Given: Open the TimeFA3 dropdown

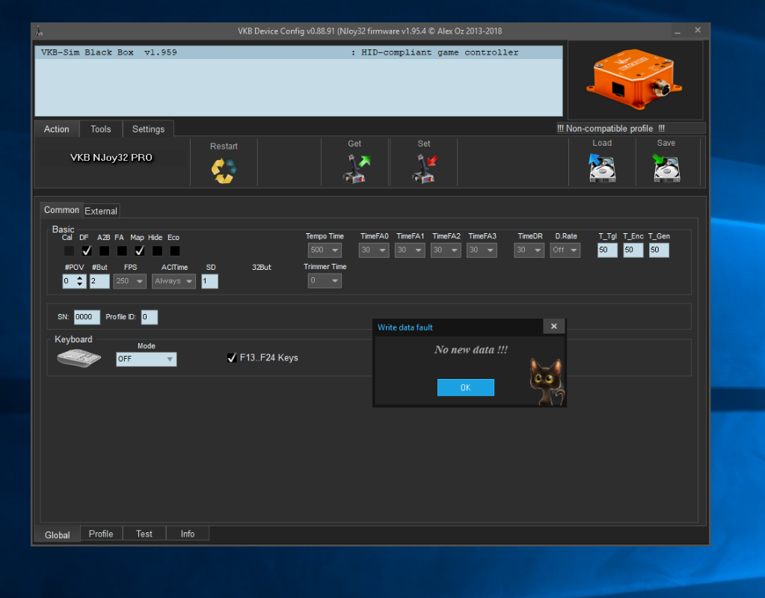Looking at the screenshot, I should pos(482,250).
